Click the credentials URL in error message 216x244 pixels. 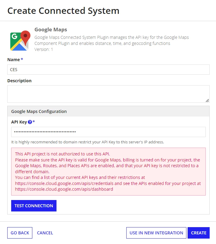click(x=64, y=183)
